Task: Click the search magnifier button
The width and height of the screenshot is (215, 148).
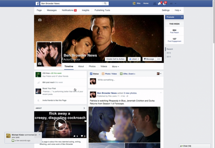Action: pos(105,3)
